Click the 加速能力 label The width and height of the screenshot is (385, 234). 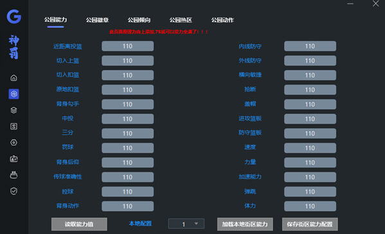pos(250,176)
